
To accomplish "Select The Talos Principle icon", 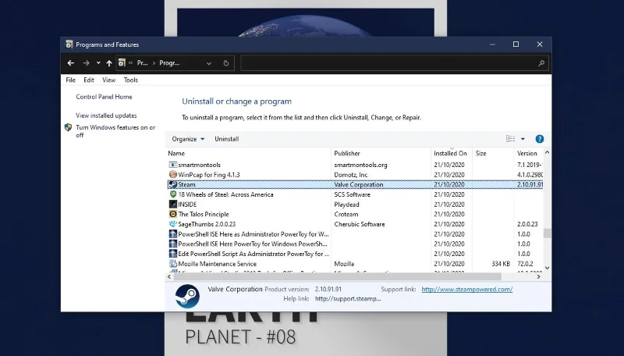I will click(x=172, y=214).
